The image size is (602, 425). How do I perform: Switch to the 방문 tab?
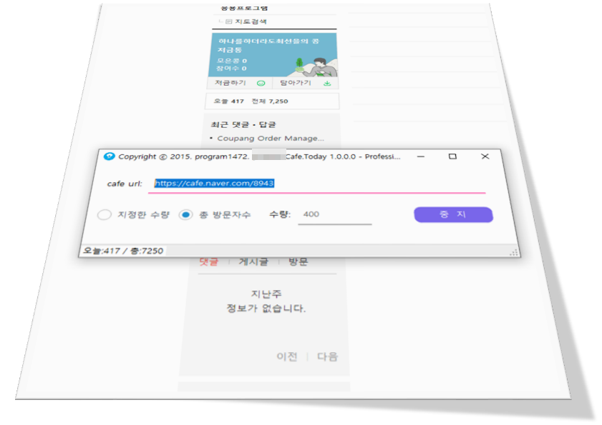298,262
